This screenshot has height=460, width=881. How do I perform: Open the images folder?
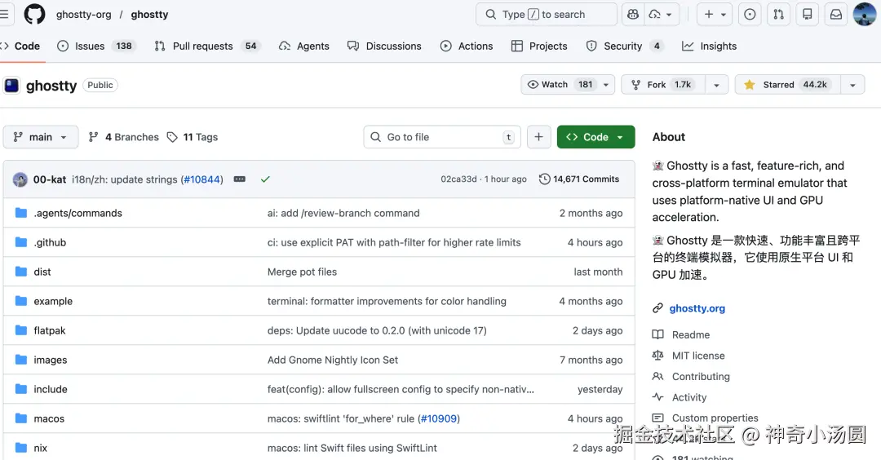point(50,360)
